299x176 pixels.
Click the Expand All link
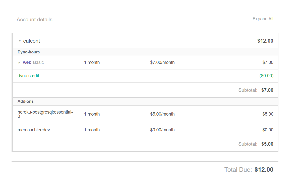pyautogui.click(x=263, y=19)
